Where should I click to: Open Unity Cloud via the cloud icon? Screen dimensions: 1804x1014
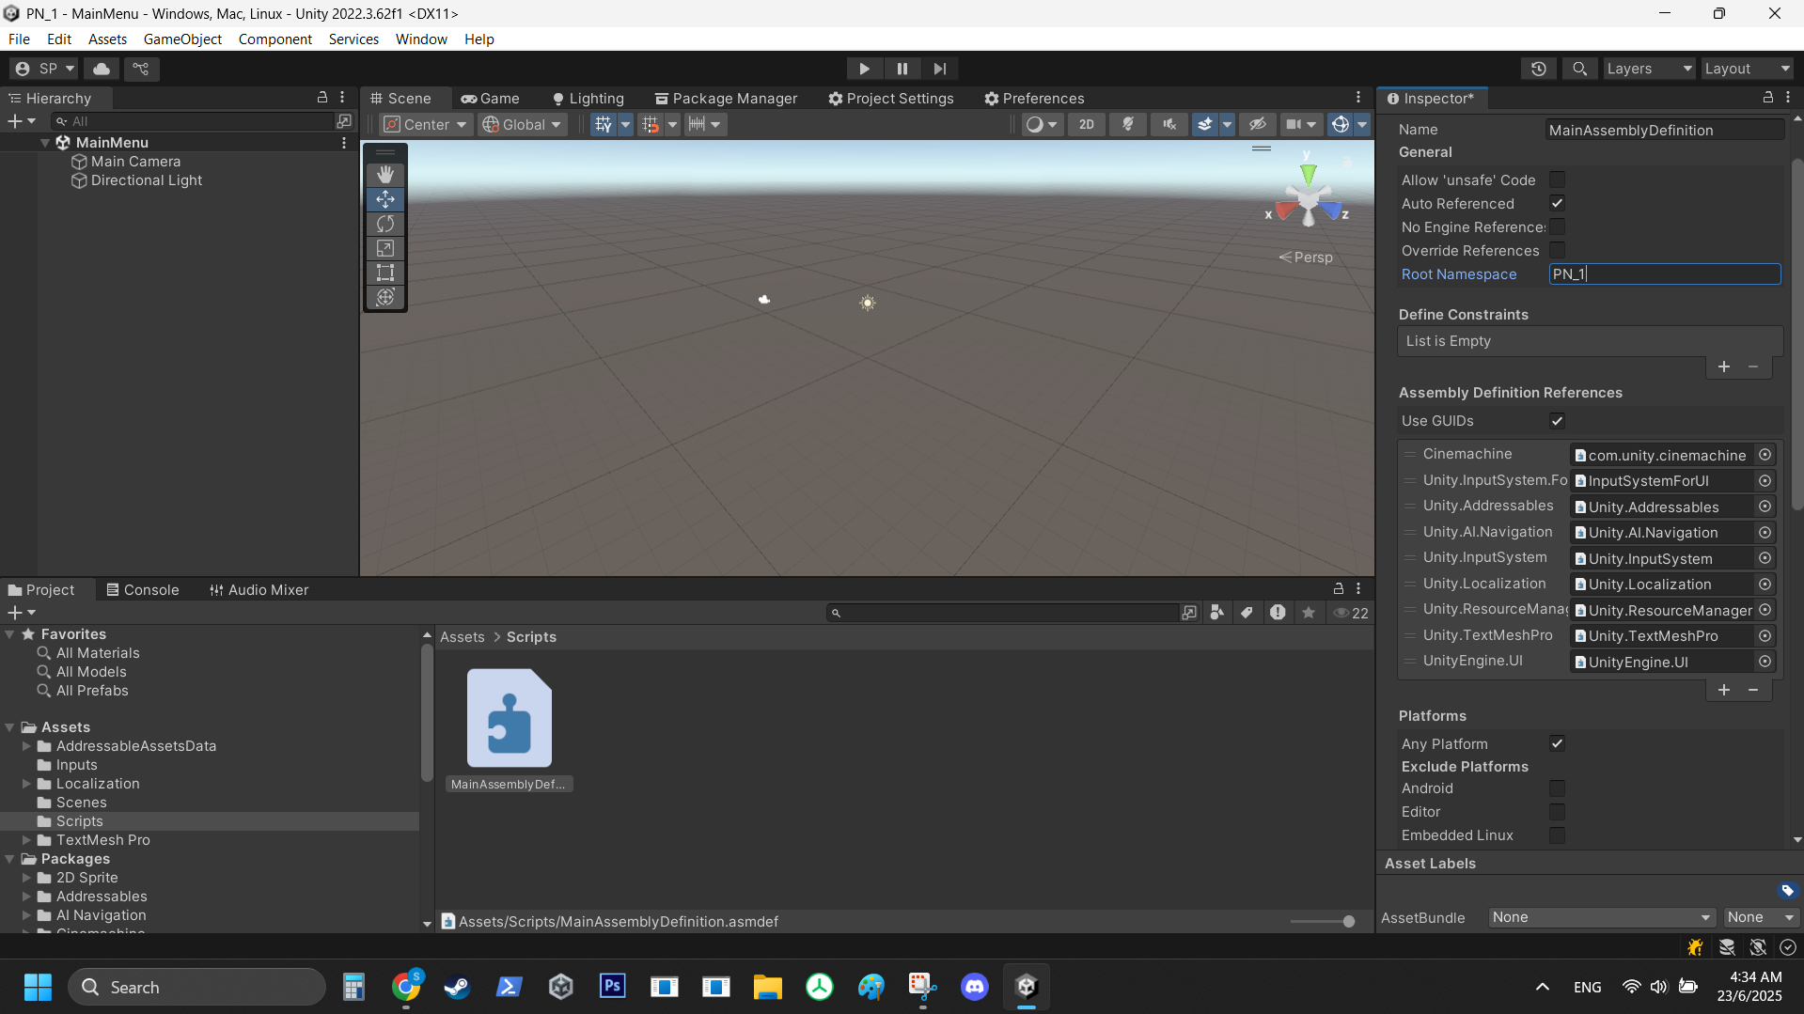(102, 69)
